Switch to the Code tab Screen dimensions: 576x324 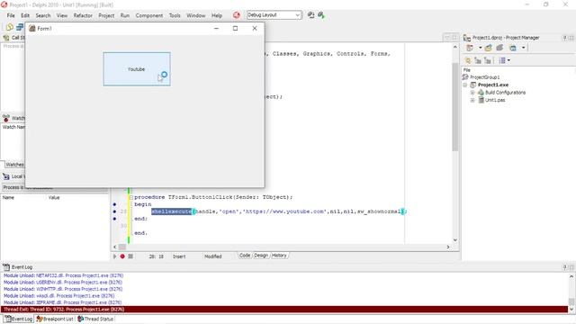(x=245, y=256)
